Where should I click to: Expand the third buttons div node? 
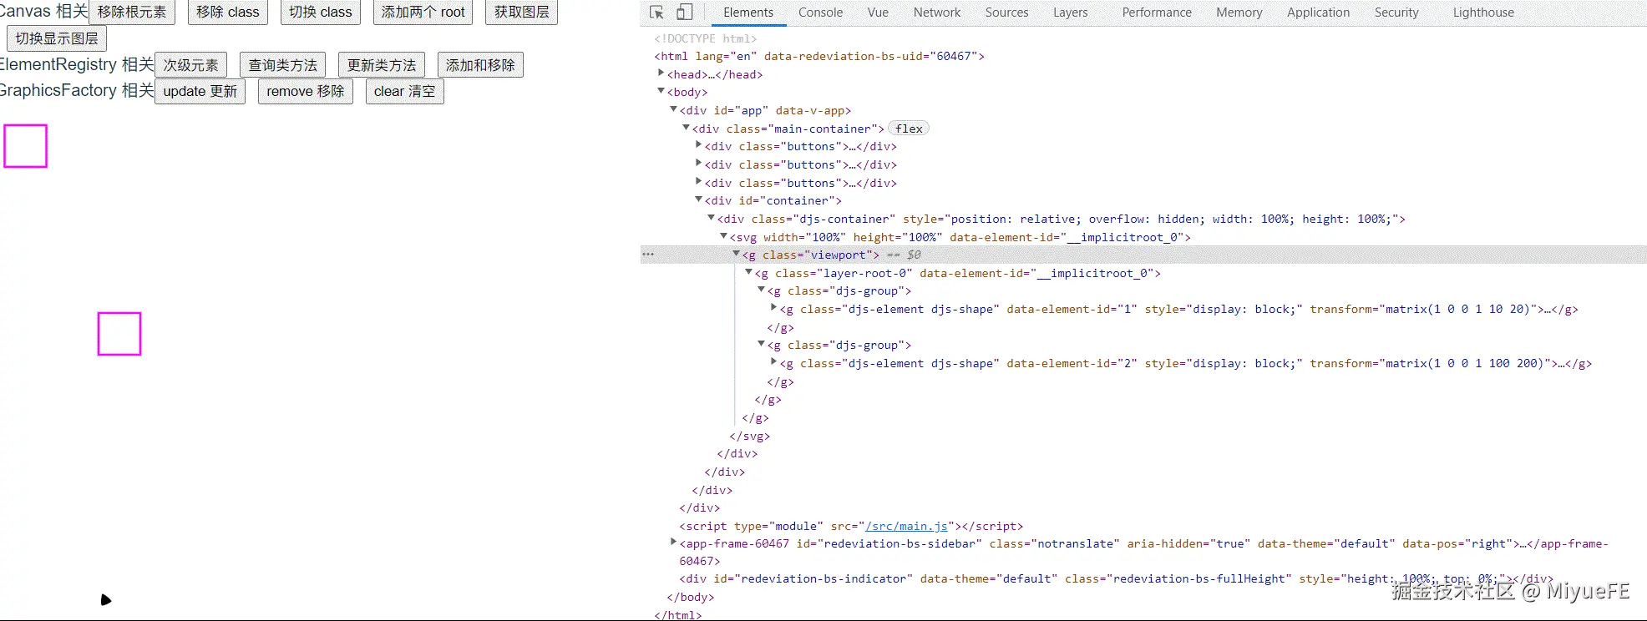698,182
